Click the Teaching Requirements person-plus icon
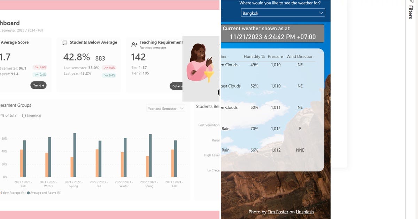This screenshot has height=219, width=418. 134,44
